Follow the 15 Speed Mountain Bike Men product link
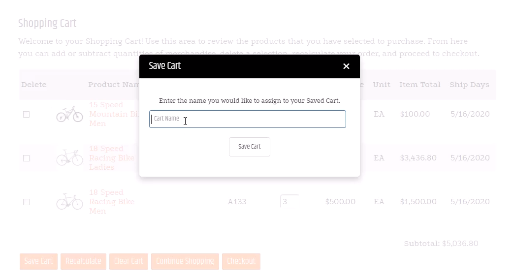Viewport: 513px width, 280px height. pyautogui.click(x=114, y=114)
